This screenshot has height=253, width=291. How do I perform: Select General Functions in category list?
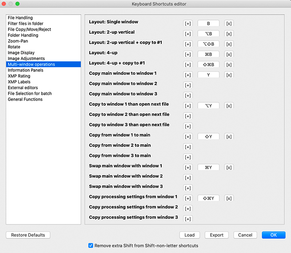(x=25, y=99)
